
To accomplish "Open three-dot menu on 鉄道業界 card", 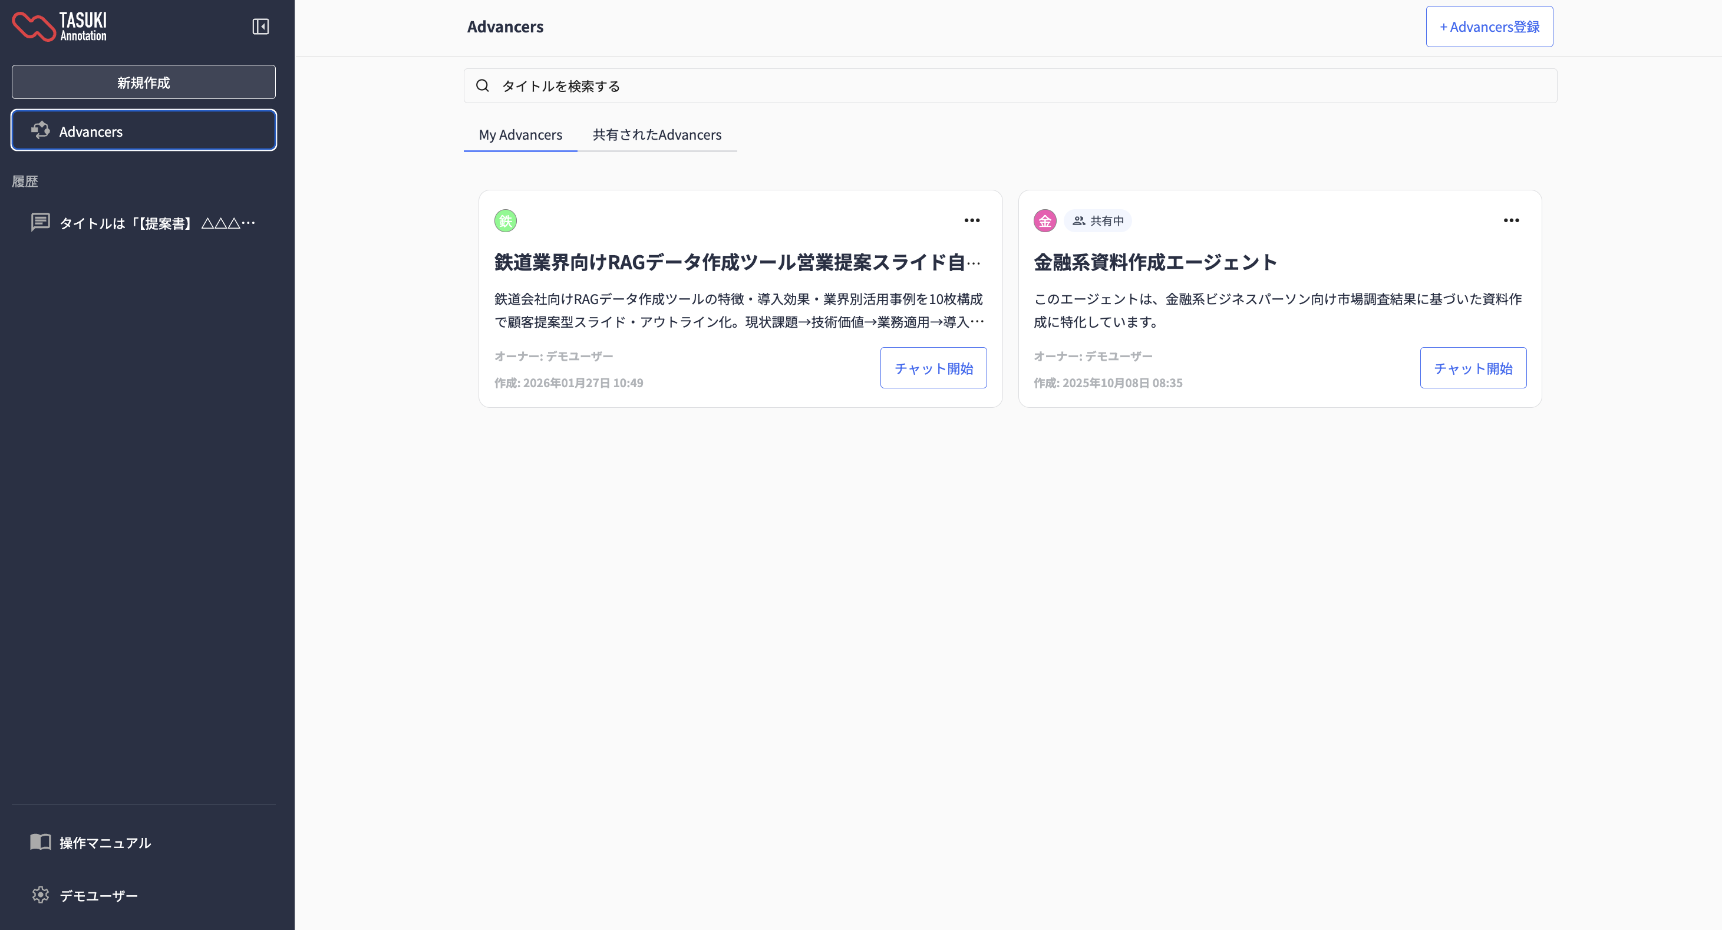I will click(971, 220).
